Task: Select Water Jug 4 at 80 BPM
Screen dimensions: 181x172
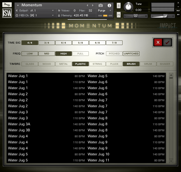Action: point(46,136)
